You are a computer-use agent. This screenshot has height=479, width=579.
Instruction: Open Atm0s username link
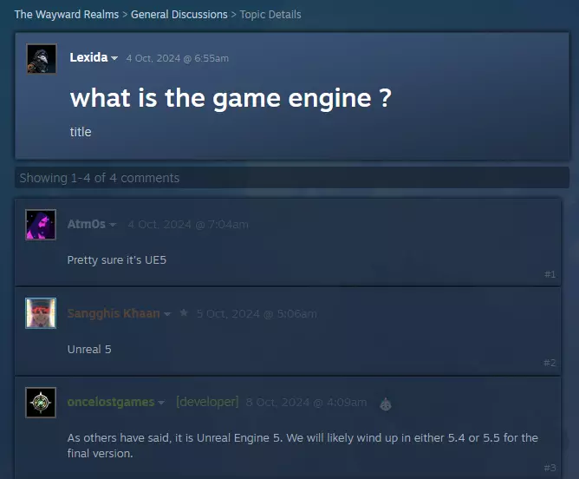pos(87,224)
